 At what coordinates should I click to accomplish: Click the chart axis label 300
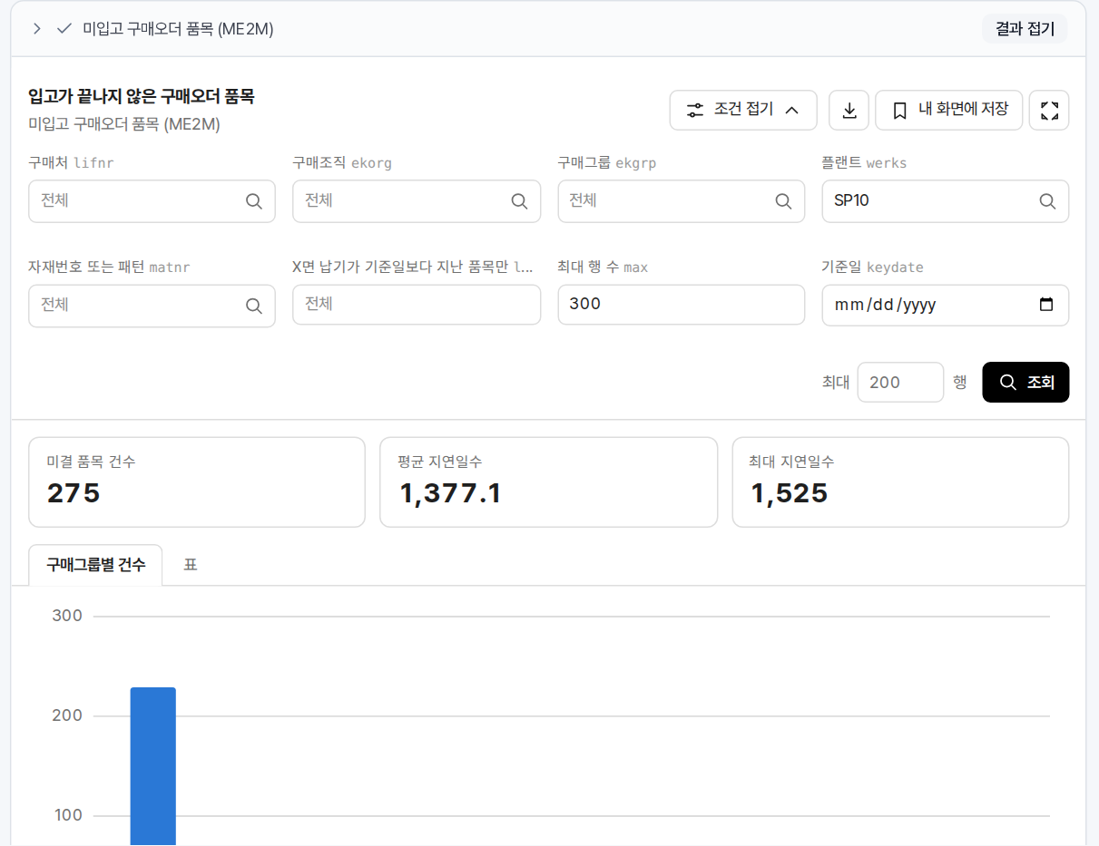(x=67, y=616)
